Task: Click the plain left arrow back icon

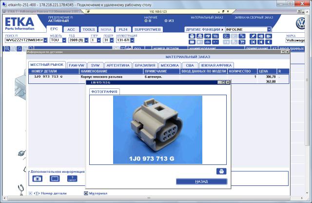Action: [269, 42]
